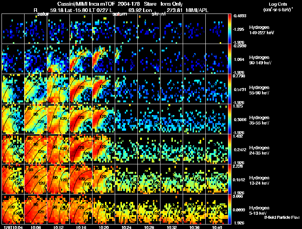
Task: Select the 149-227 keV panel at 10:24
Action: point(126,29)
